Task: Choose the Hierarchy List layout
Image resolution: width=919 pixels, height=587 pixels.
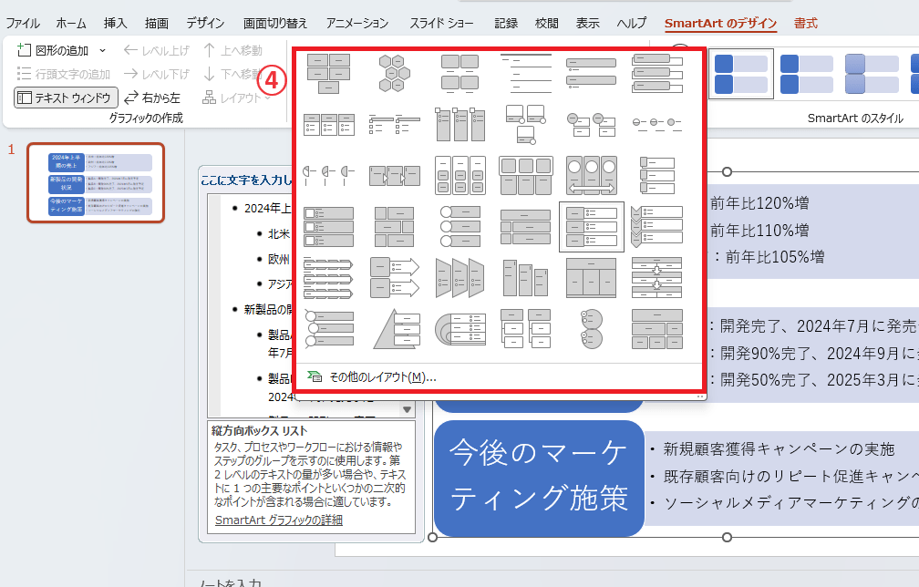Action: (x=526, y=329)
